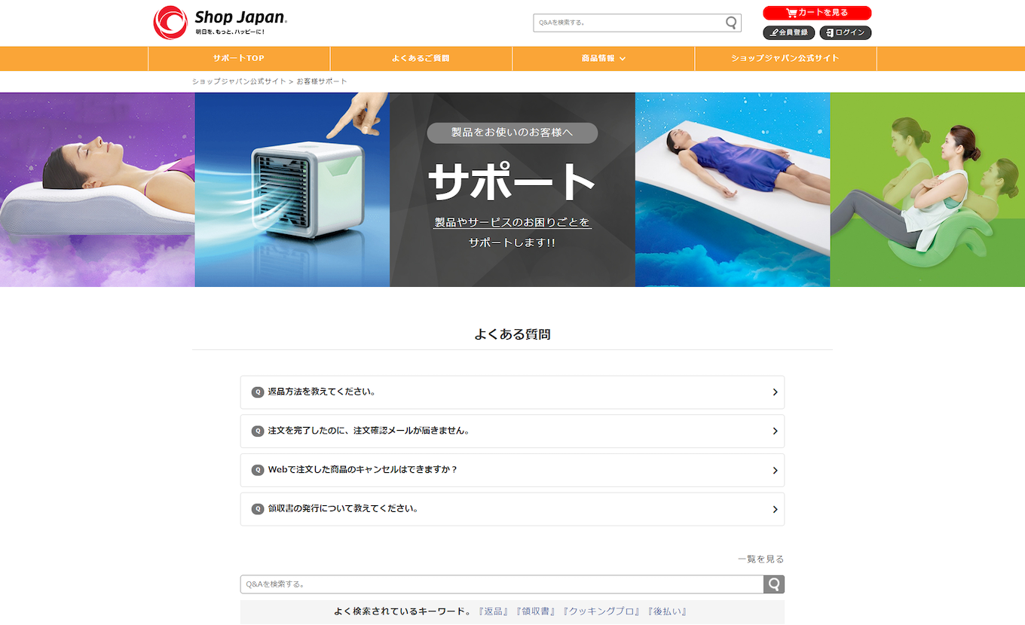1025x625 pixels.
Task: Click inside the bottom Q&A search field
Action: 497,584
